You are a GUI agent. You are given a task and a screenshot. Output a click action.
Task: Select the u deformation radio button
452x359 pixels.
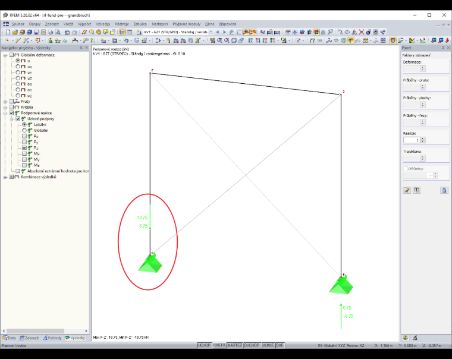coord(18,61)
